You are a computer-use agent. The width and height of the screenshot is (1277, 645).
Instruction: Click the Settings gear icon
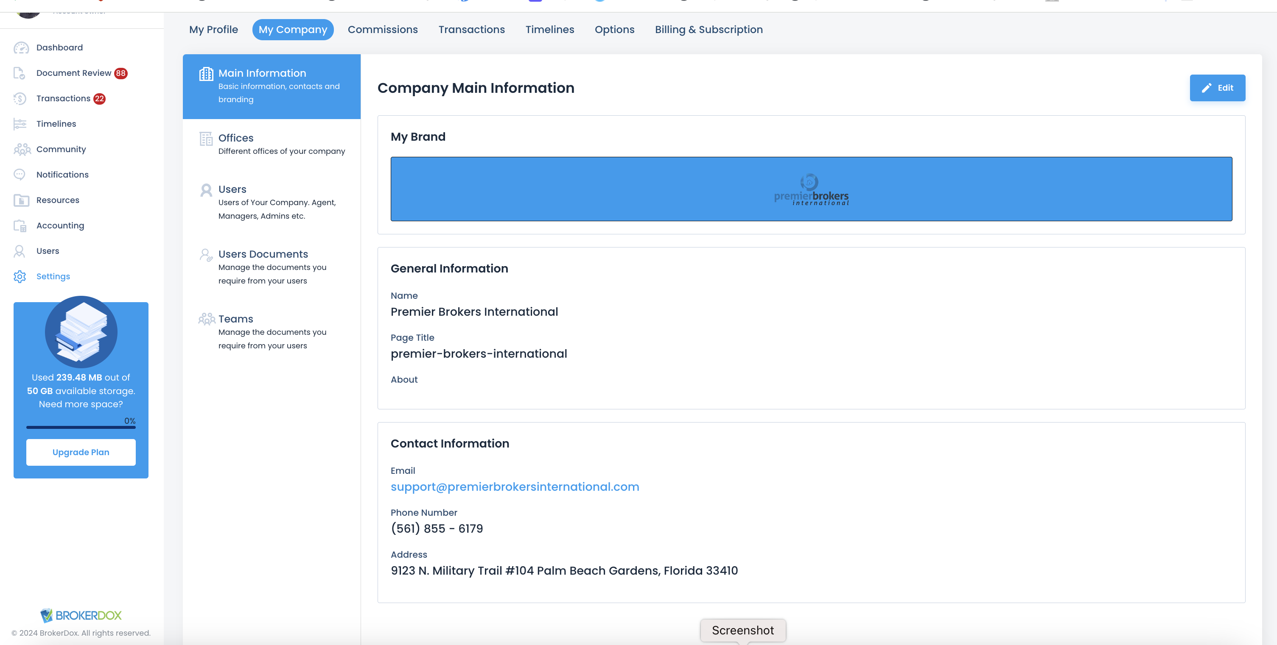(x=20, y=277)
